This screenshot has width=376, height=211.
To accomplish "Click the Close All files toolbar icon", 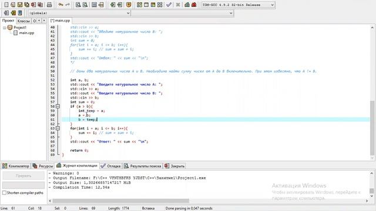I will pyautogui.click(x=40, y=5).
